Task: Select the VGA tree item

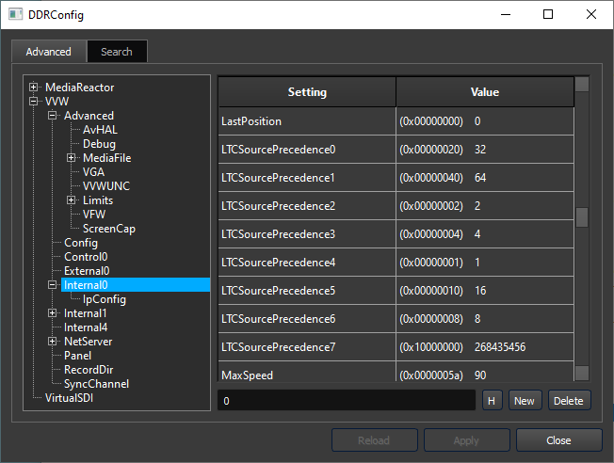Action: pyautogui.click(x=93, y=172)
